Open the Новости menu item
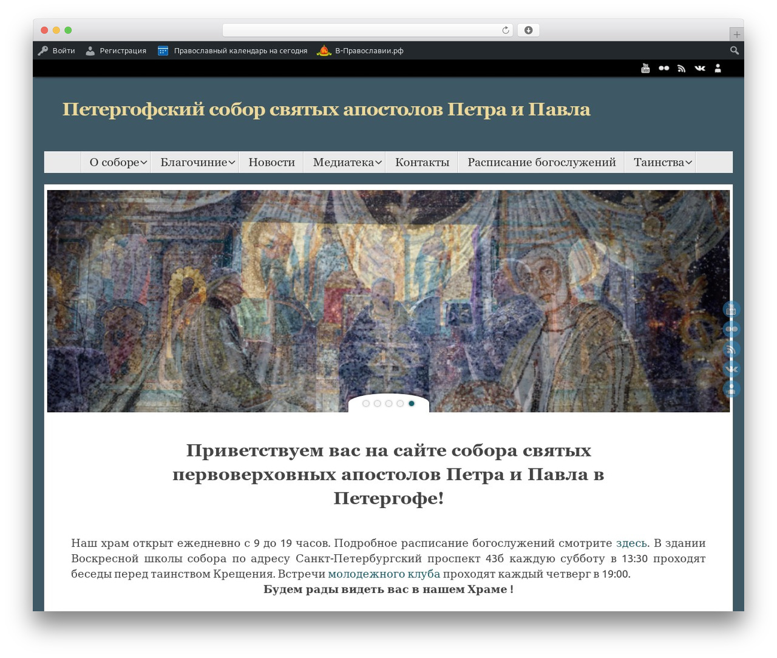Image resolution: width=777 pixels, height=658 pixels. tap(271, 162)
